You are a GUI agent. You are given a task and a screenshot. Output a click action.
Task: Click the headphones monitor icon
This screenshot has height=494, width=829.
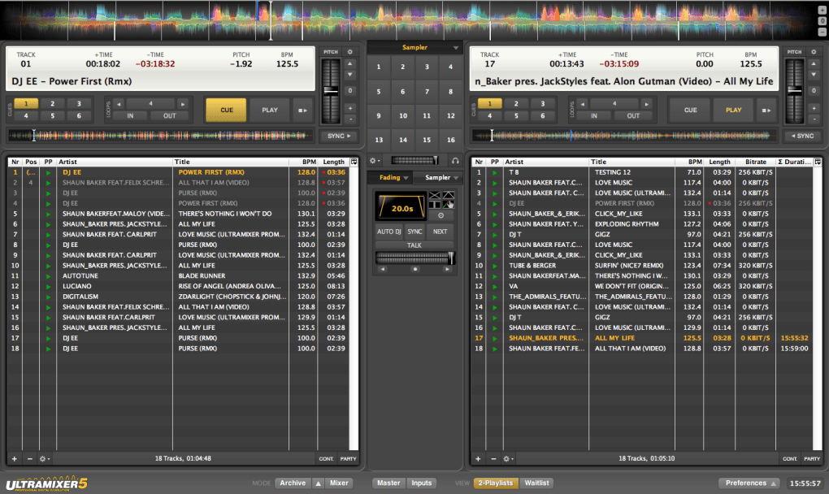455,161
